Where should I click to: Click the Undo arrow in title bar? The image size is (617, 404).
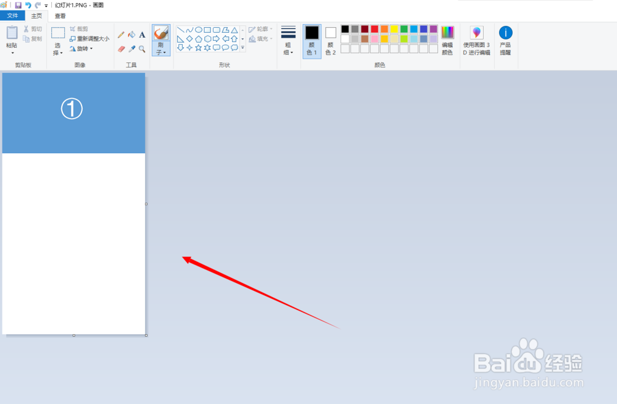(x=28, y=5)
